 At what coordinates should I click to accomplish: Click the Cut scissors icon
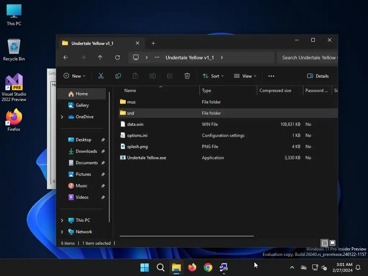click(x=101, y=76)
